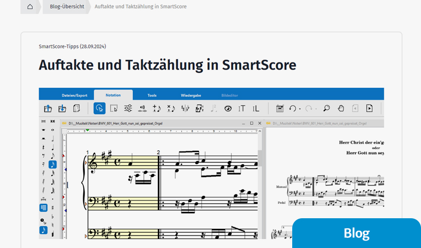
Task: Toggle the eye visibility icon in the toolbar
Action: tap(228, 108)
